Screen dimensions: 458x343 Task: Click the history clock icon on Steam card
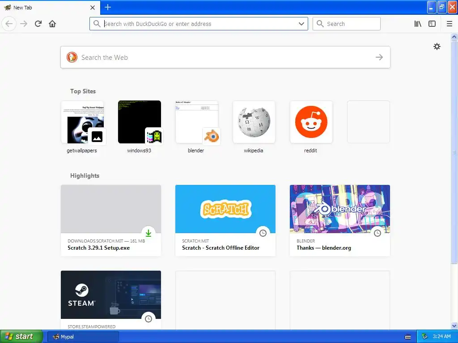(148, 318)
